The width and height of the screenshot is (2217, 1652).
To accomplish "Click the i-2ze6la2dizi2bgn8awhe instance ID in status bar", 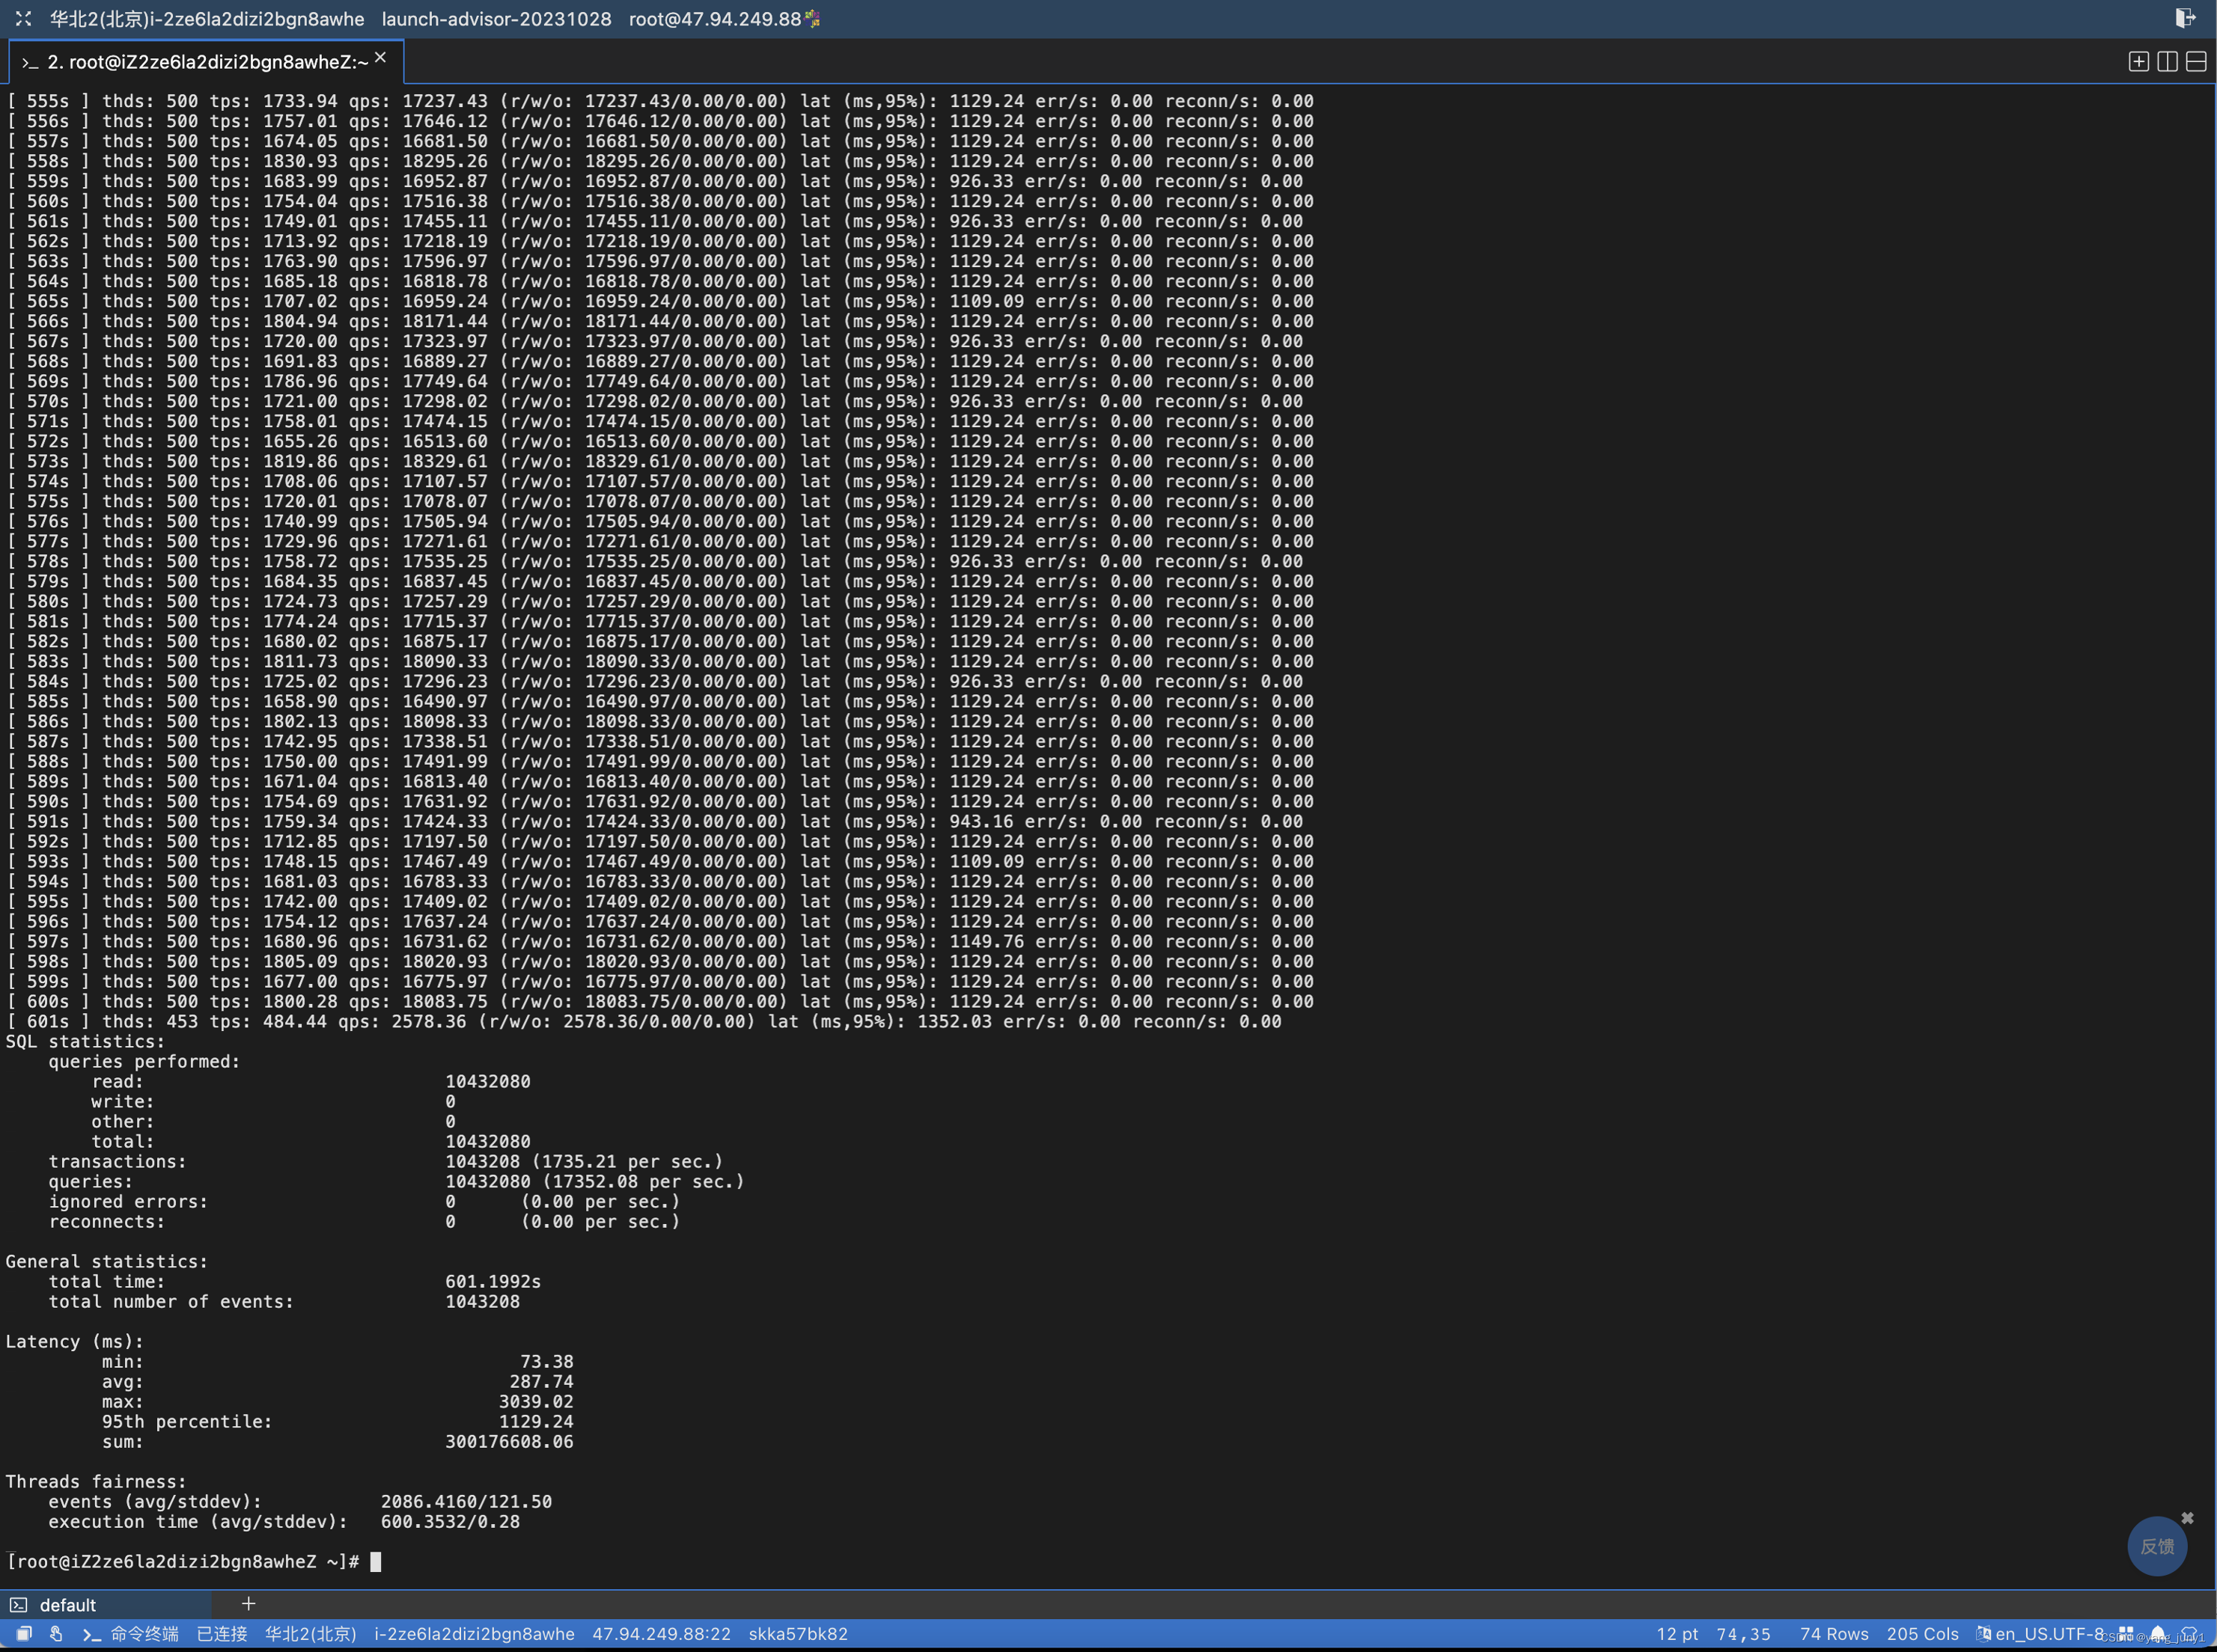I will tap(475, 1633).
